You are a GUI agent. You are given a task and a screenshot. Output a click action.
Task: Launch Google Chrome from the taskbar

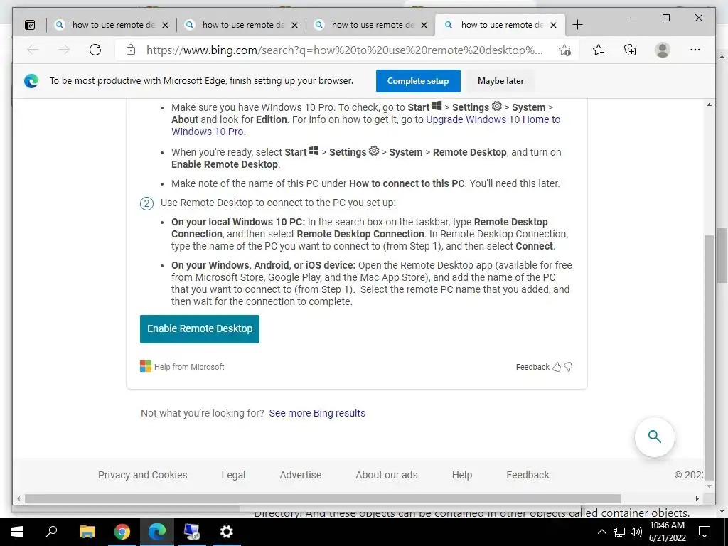[122, 532]
